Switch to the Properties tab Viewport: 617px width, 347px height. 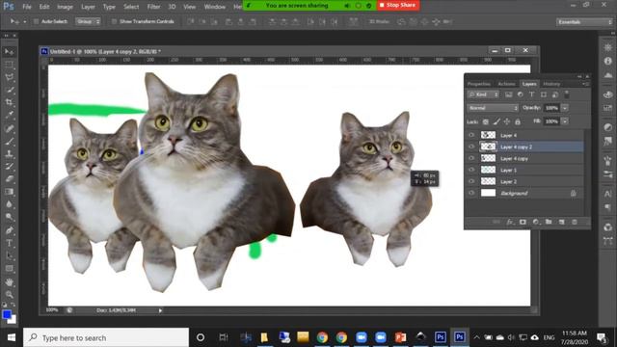coord(479,84)
